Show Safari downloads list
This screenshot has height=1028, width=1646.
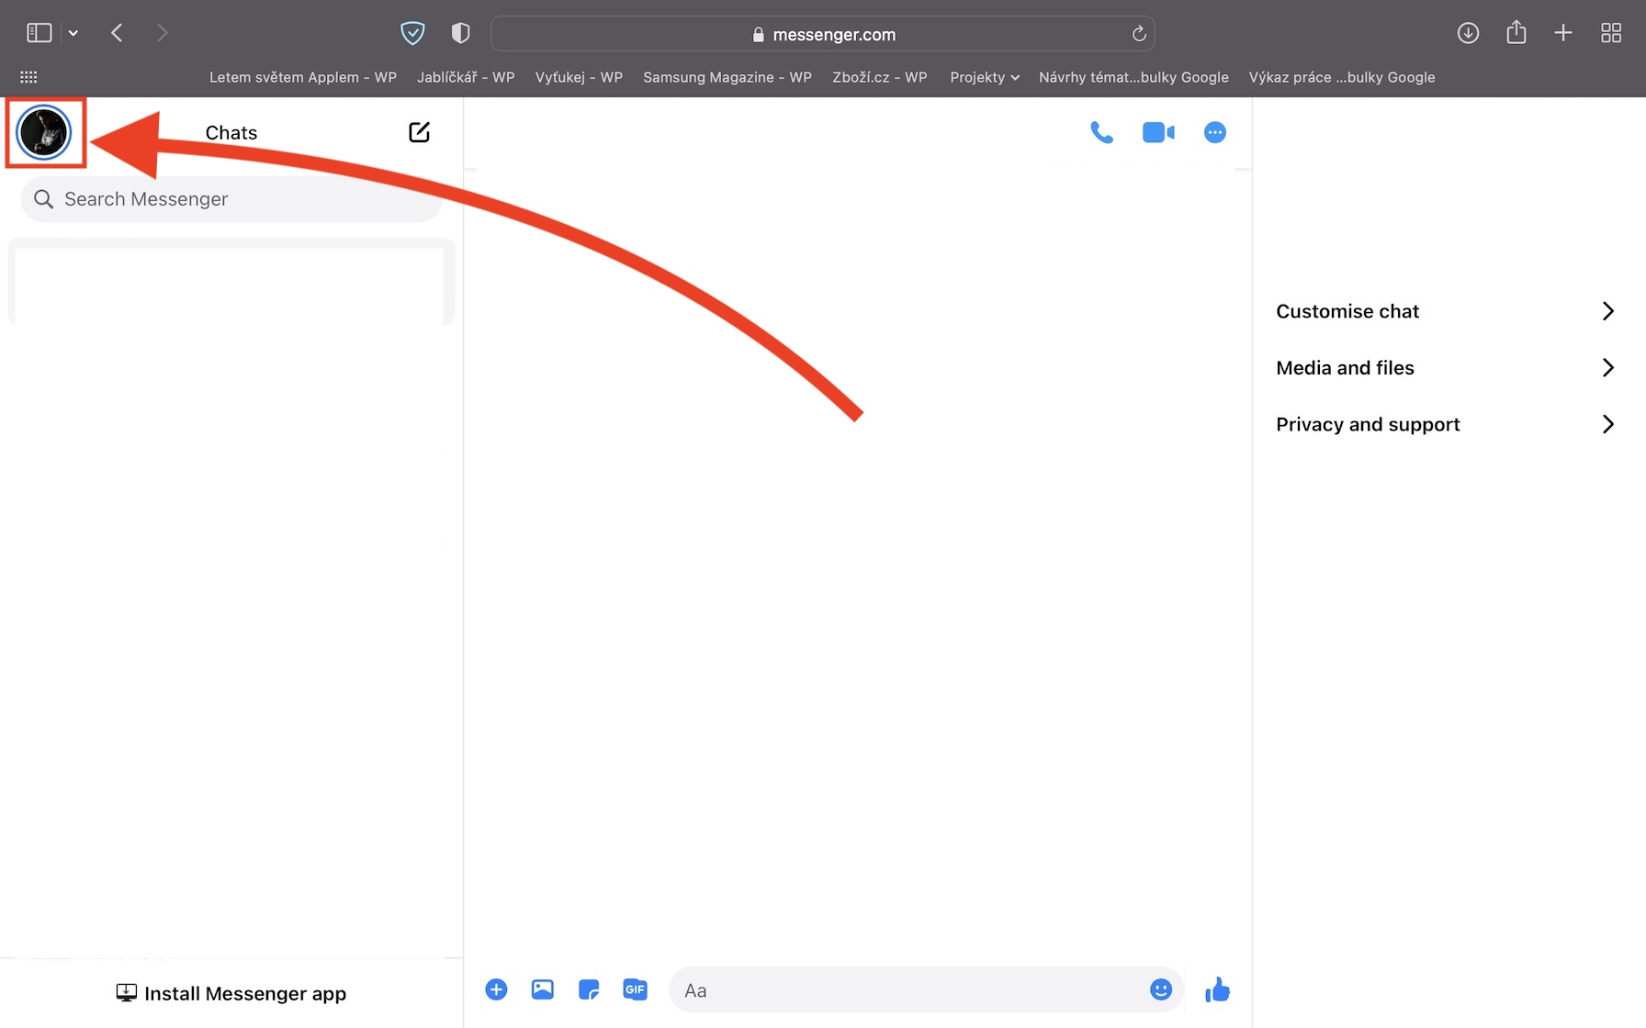coord(1468,33)
